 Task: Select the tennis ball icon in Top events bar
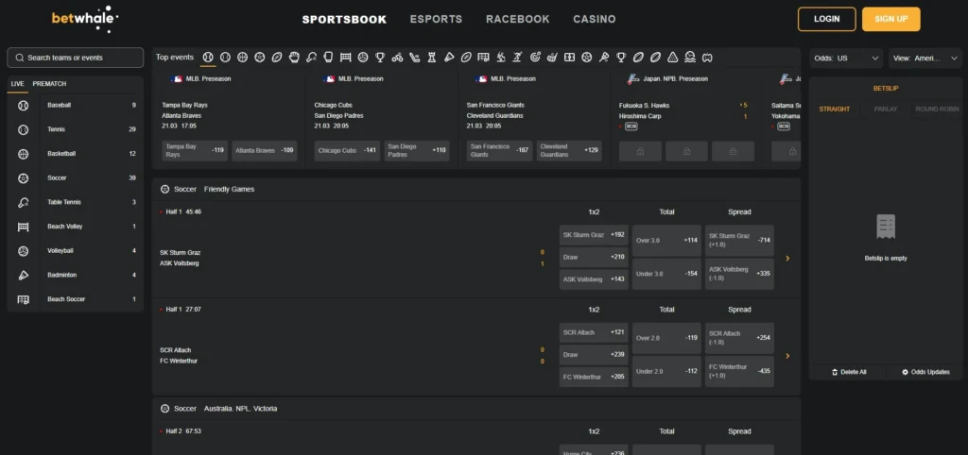(x=225, y=58)
